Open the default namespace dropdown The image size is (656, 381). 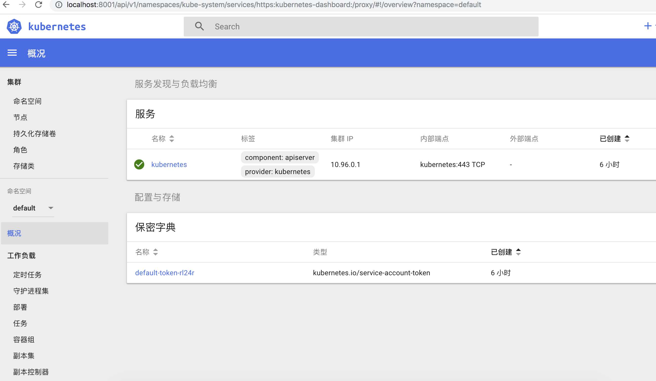(33, 208)
